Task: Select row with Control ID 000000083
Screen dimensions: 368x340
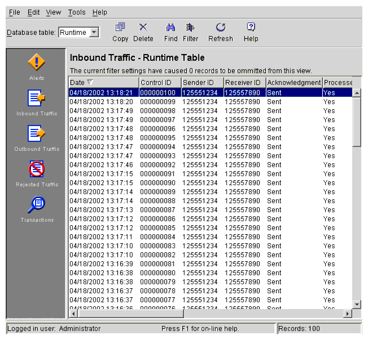Action: coord(211,246)
